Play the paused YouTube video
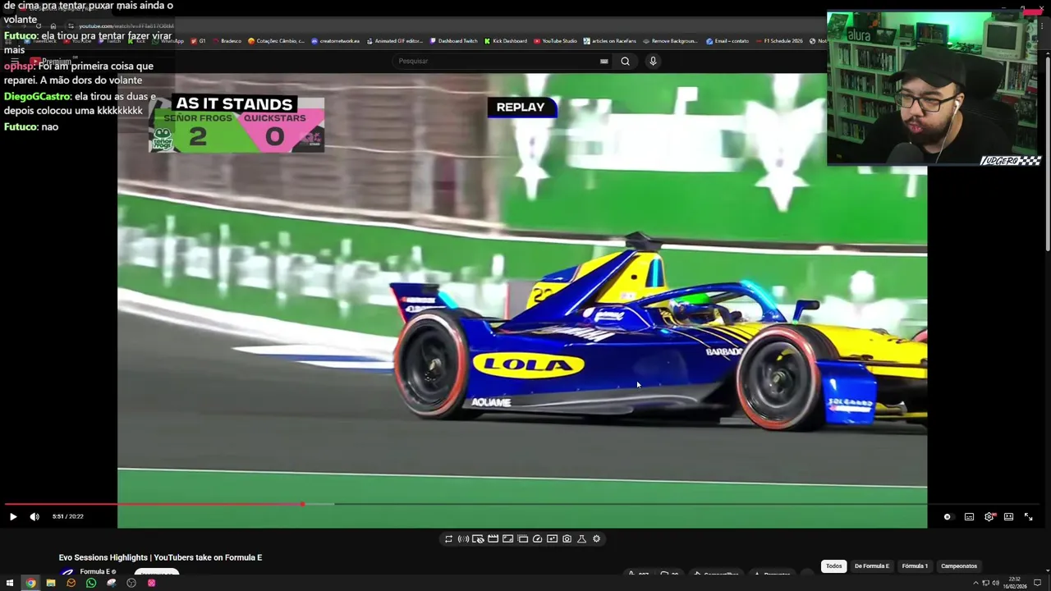 click(13, 516)
